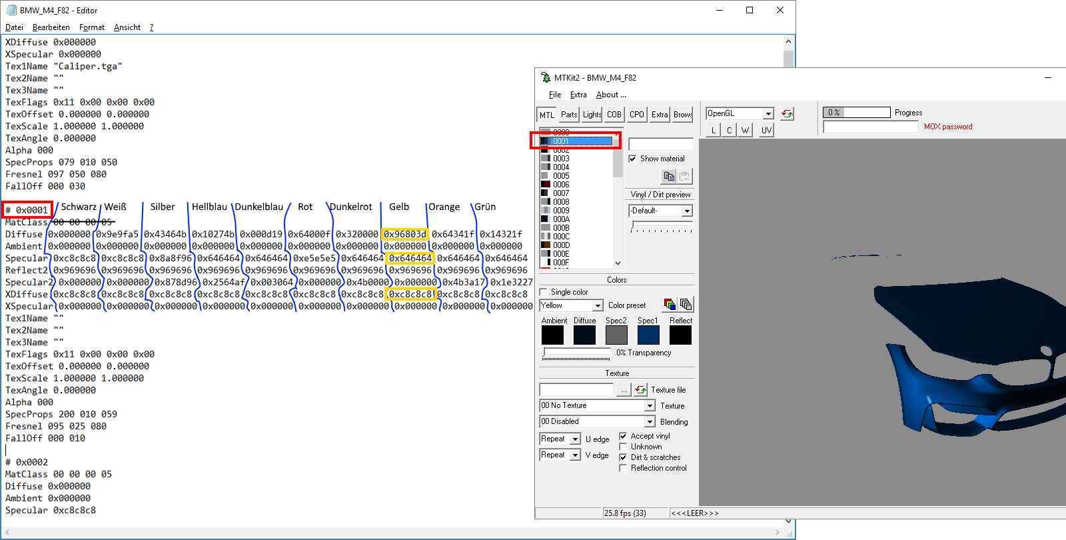
Task: Click the Ambient color swatch
Action: coord(552,335)
